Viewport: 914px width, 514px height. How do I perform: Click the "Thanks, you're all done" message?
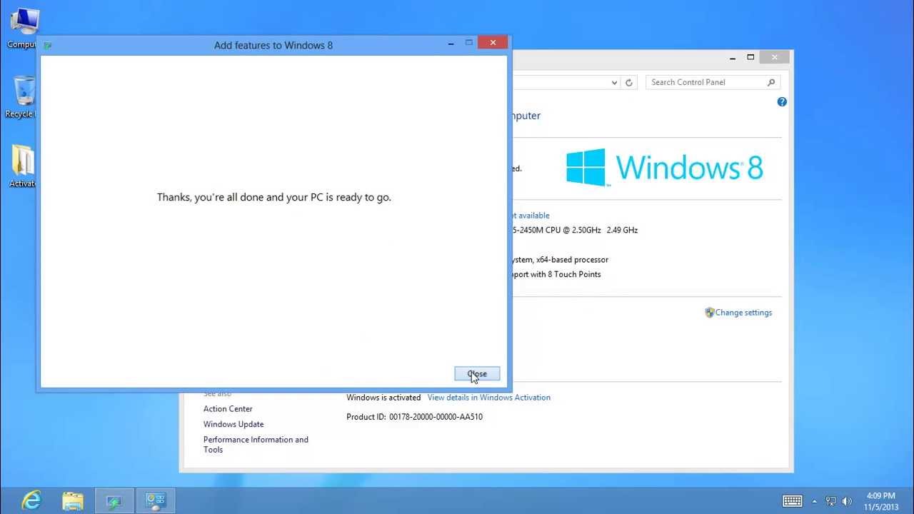click(274, 197)
